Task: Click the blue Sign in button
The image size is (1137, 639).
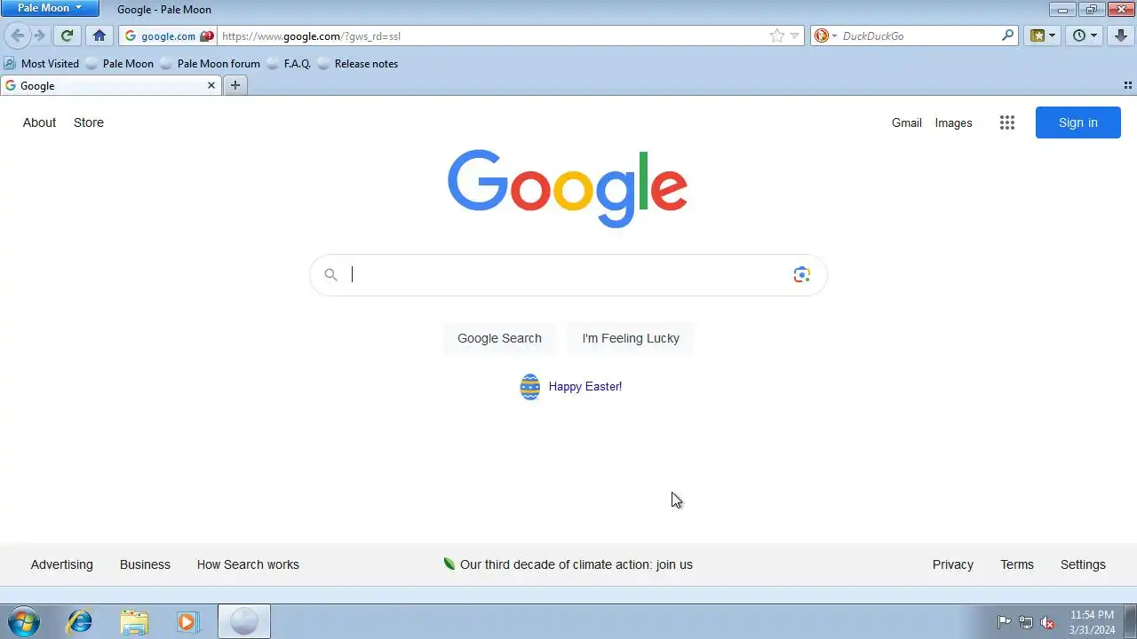Action: pyautogui.click(x=1078, y=122)
